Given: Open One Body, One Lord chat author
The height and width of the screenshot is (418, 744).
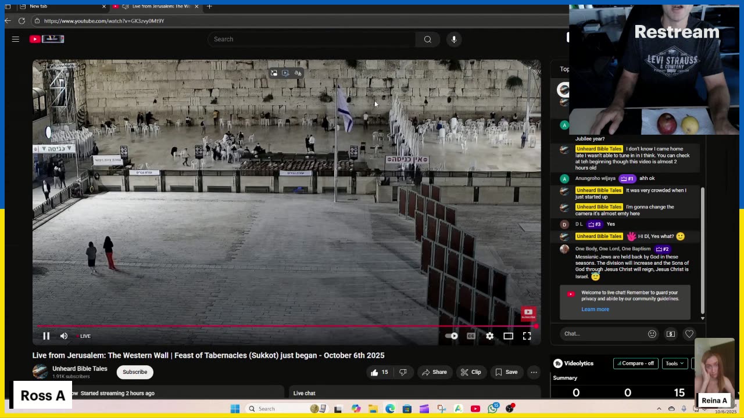Looking at the screenshot, I should pyautogui.click(x=613, y=249).
